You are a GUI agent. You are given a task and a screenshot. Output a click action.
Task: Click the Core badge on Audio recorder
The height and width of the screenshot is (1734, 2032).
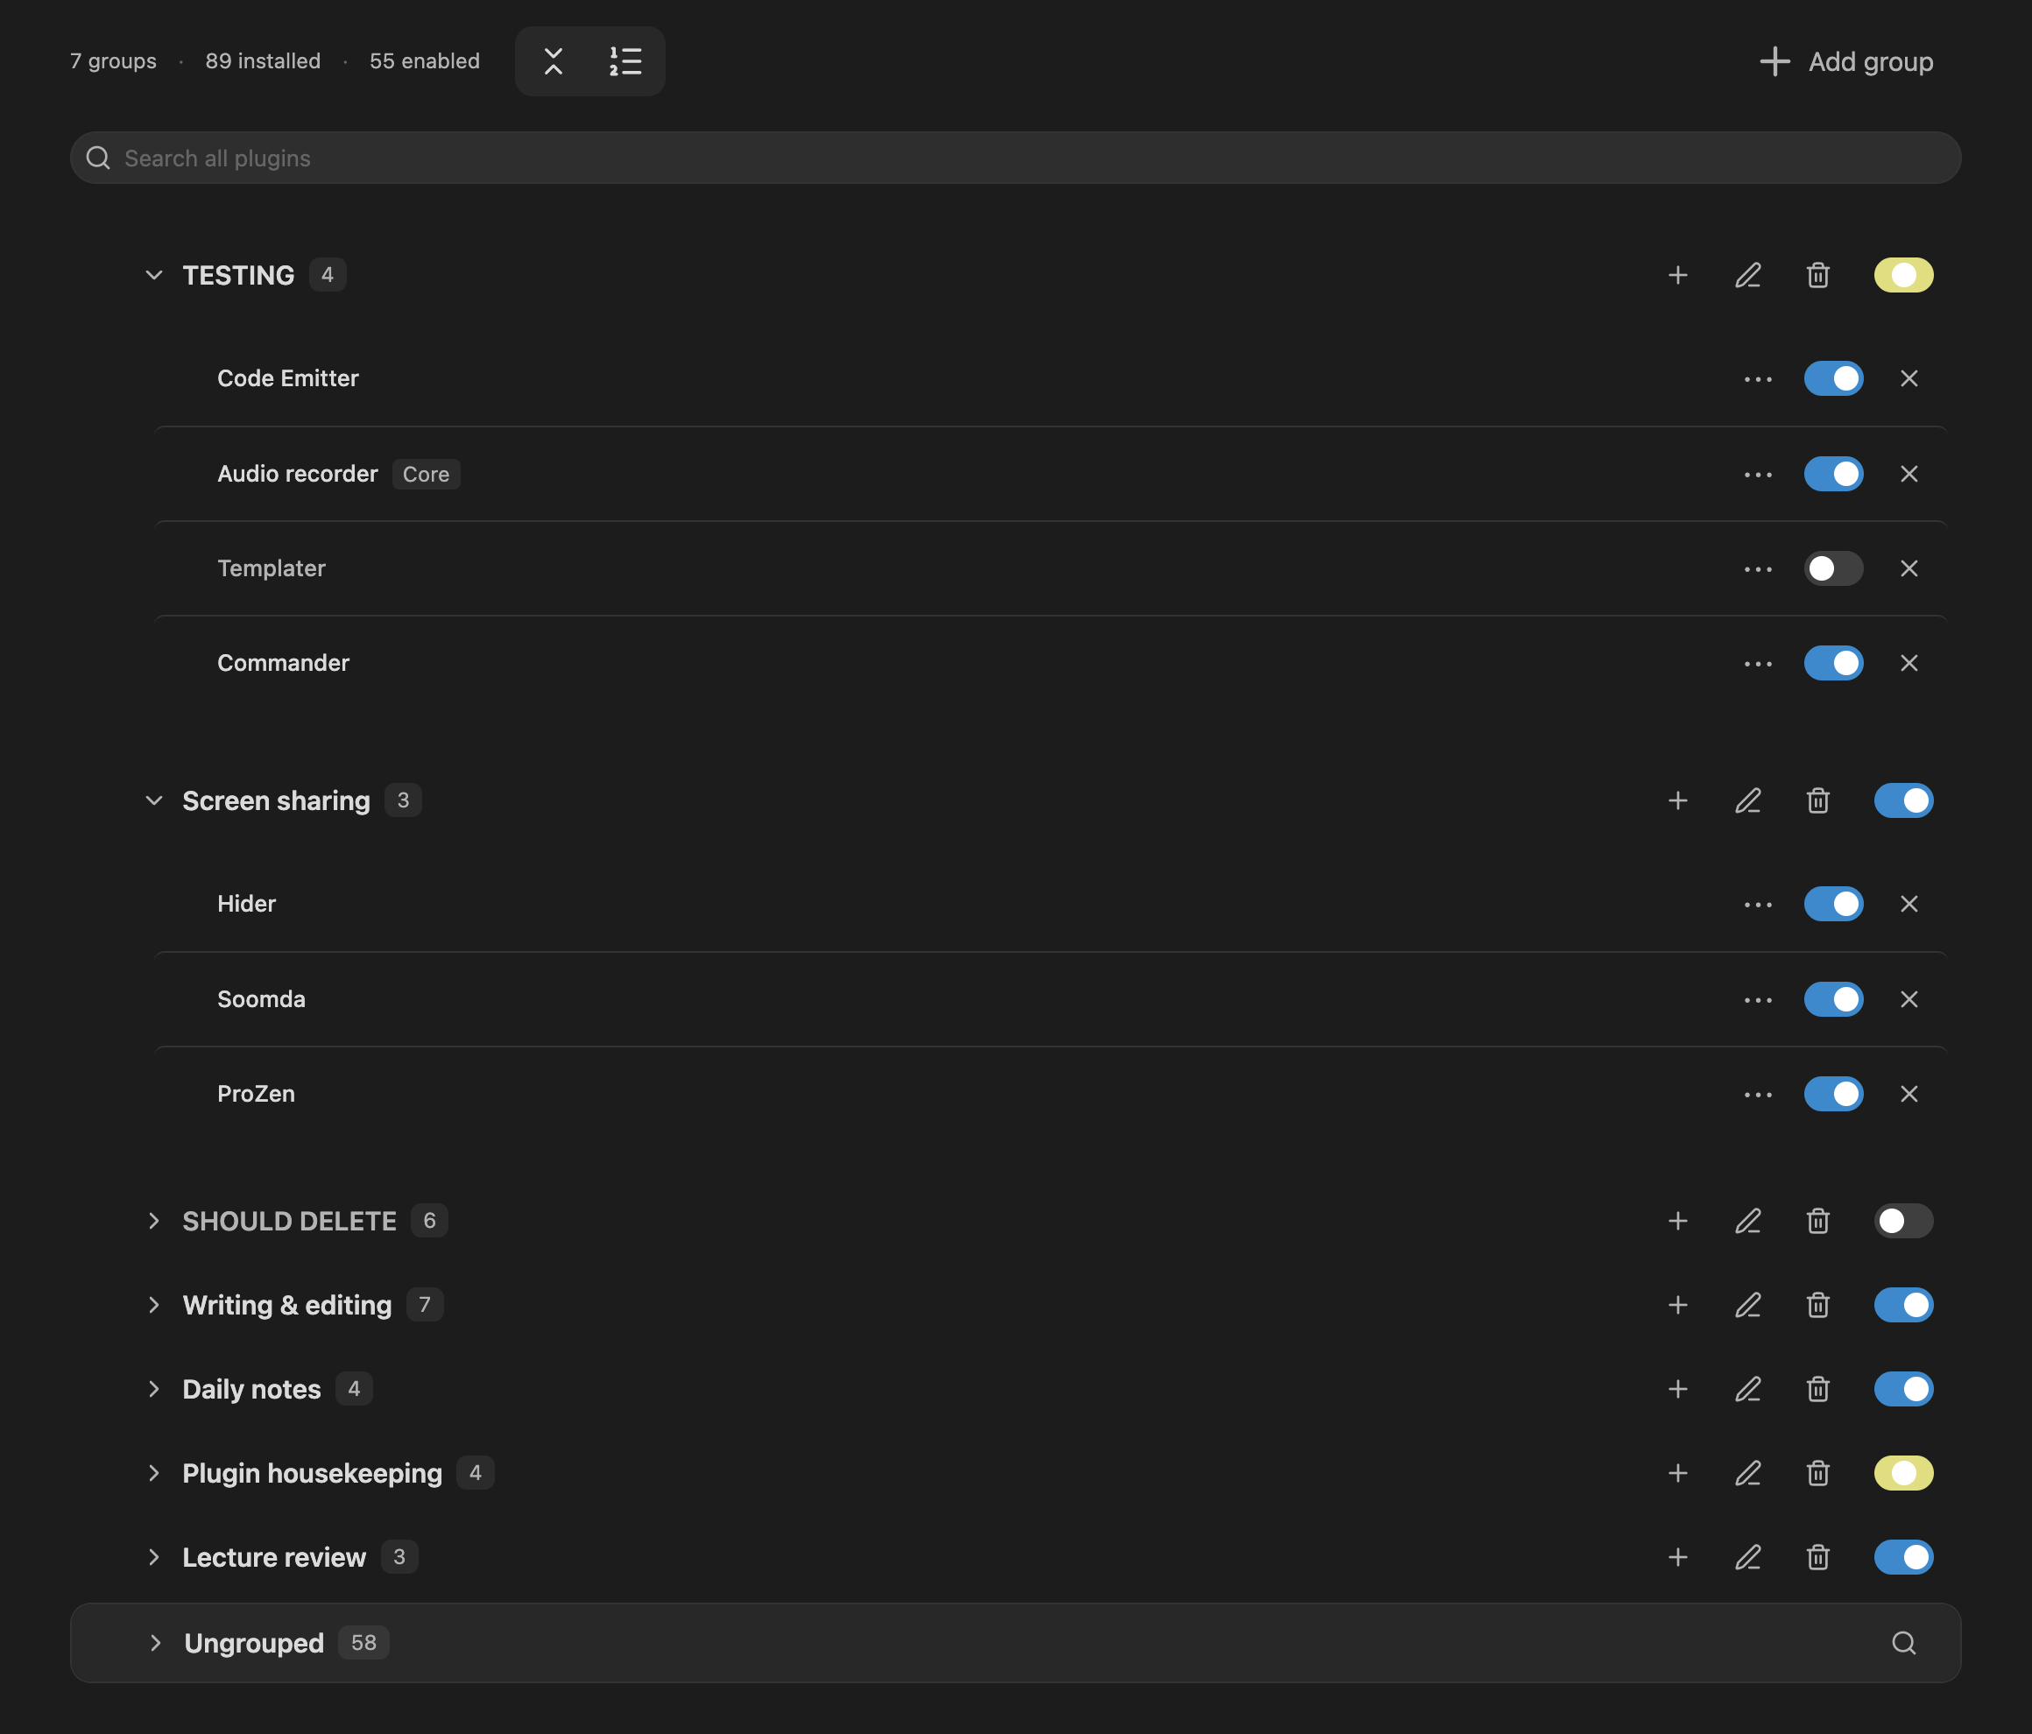click(426, 474)
